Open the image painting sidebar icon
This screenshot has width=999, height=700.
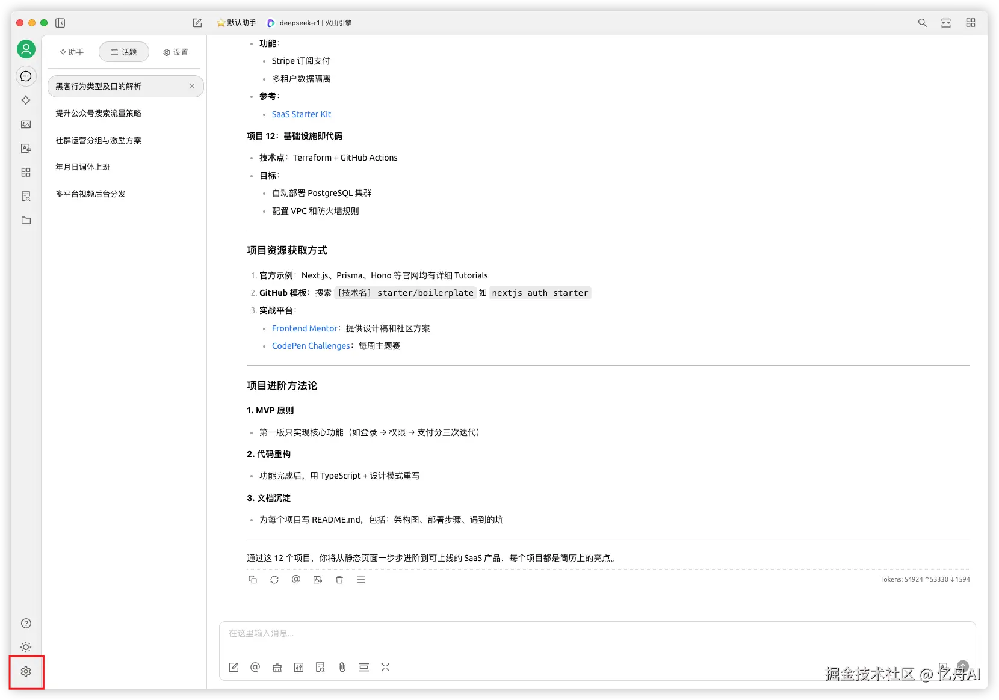tap(26, 124)
